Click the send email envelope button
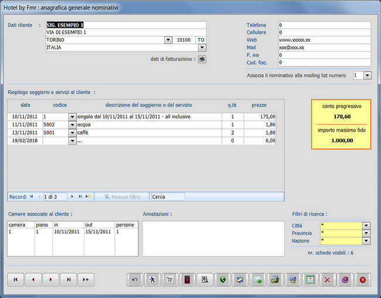Image resolution: width=381 pixels, height=298 pixels. pos(257,279)
